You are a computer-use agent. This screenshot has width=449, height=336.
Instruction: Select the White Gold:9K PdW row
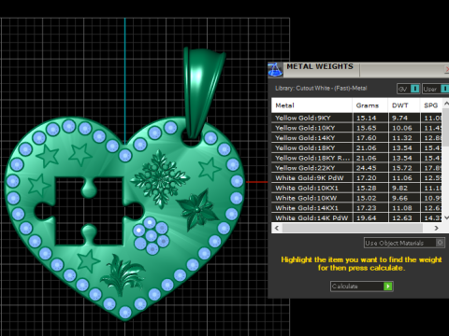tap(356, 178)
